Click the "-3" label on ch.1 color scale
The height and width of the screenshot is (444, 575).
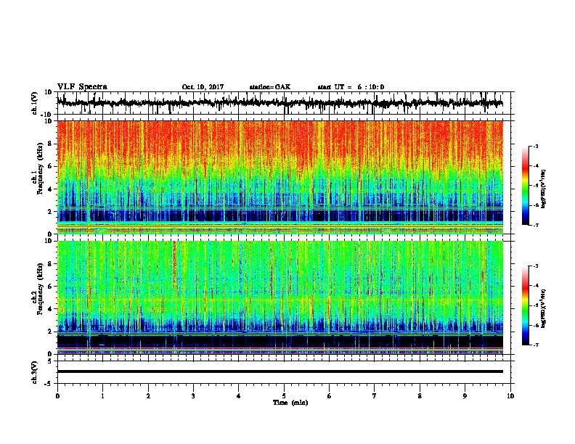click(x=535, y=147)
